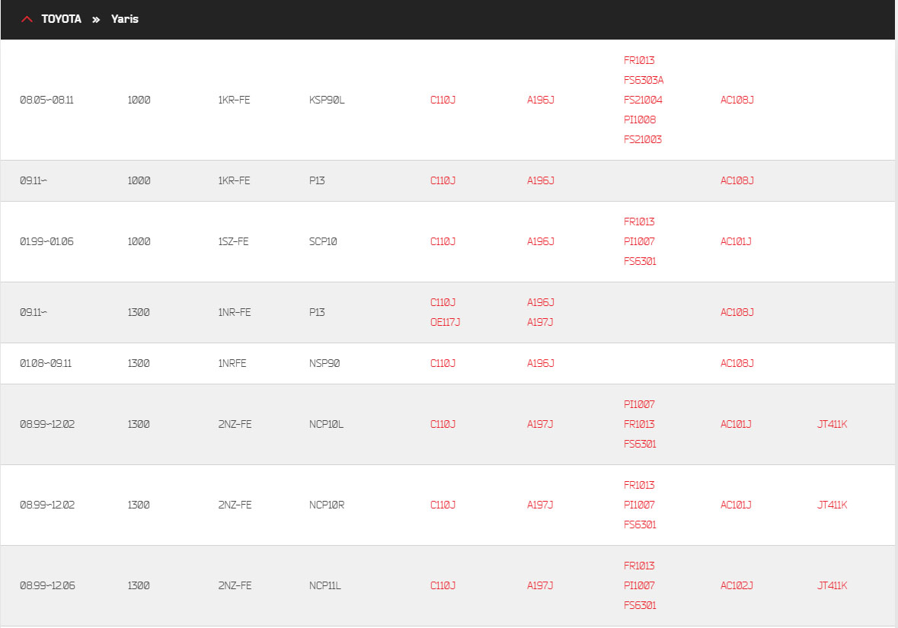Open FS6301 in the NCP11L row
Screen dimensions: 898x628
click(x=640, y=605)
